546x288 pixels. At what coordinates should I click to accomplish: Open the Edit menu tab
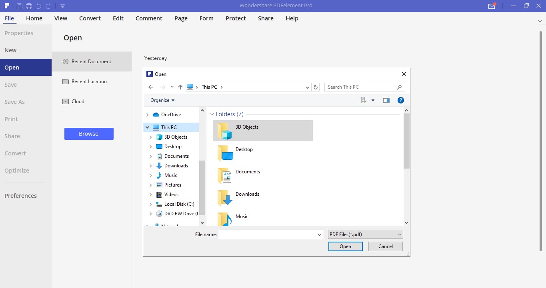[118, 18]
